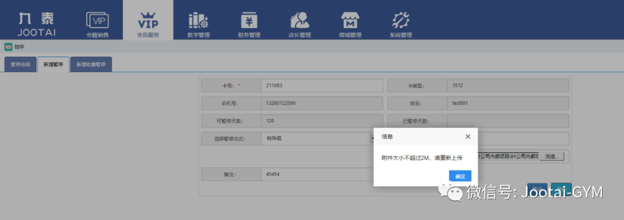Screen dimensions: 624x220
Task: Click the JOOTAI logo
Action: pyautogui.click(x=36, y=24)
